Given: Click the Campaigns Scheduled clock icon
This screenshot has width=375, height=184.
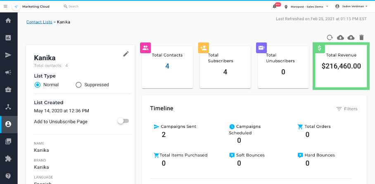Looking at the screenshot, I should [x=232, y=127].
